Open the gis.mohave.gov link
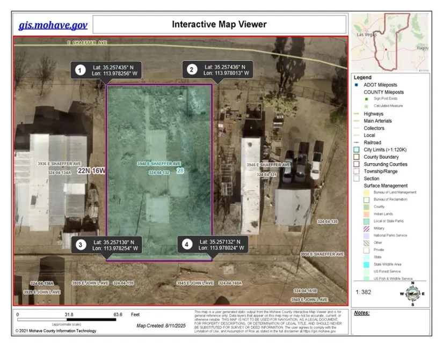Viewport: 443px width, 347px height. point(53,25)
